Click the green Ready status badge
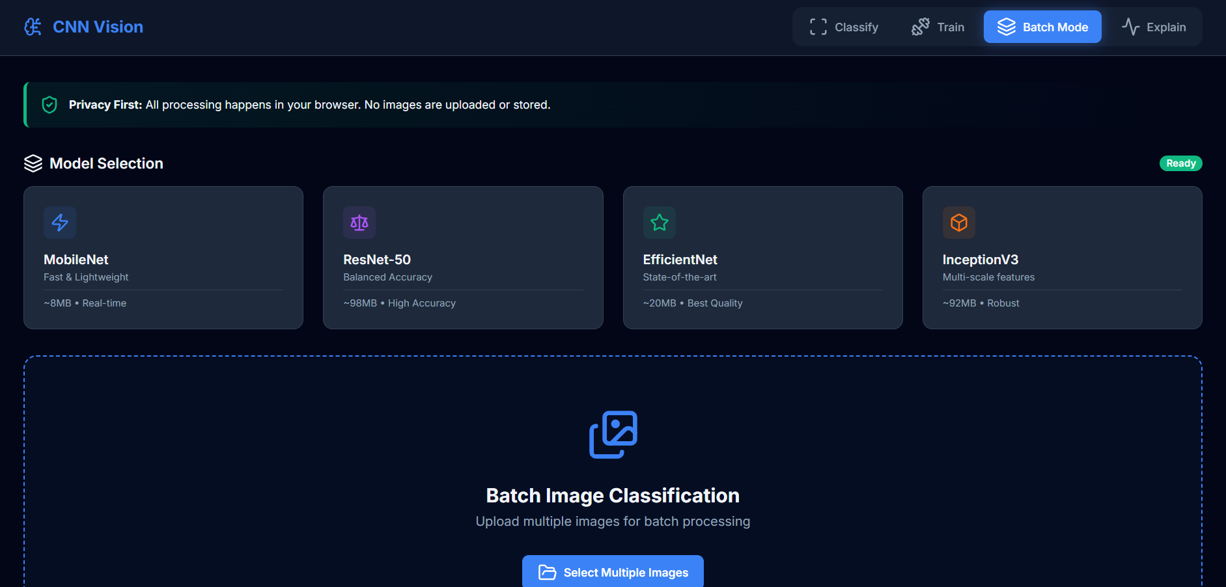This screenshot has width=1226, height=587. tap(1180, 163)
